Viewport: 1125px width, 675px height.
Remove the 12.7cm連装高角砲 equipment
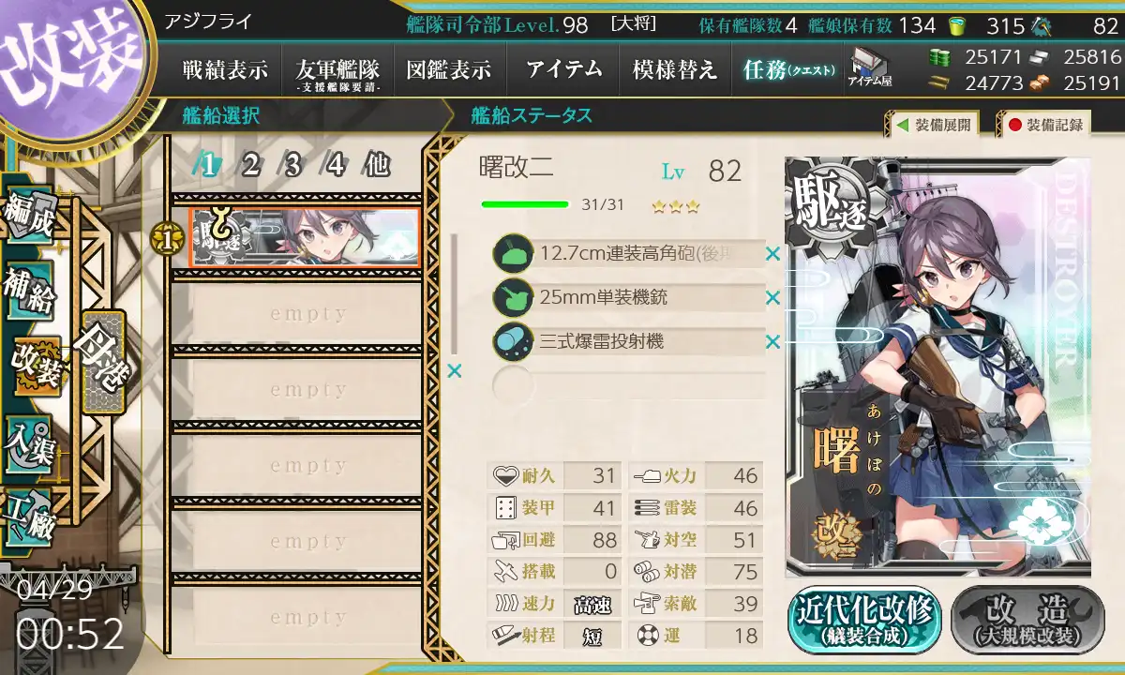coord(772,254)
